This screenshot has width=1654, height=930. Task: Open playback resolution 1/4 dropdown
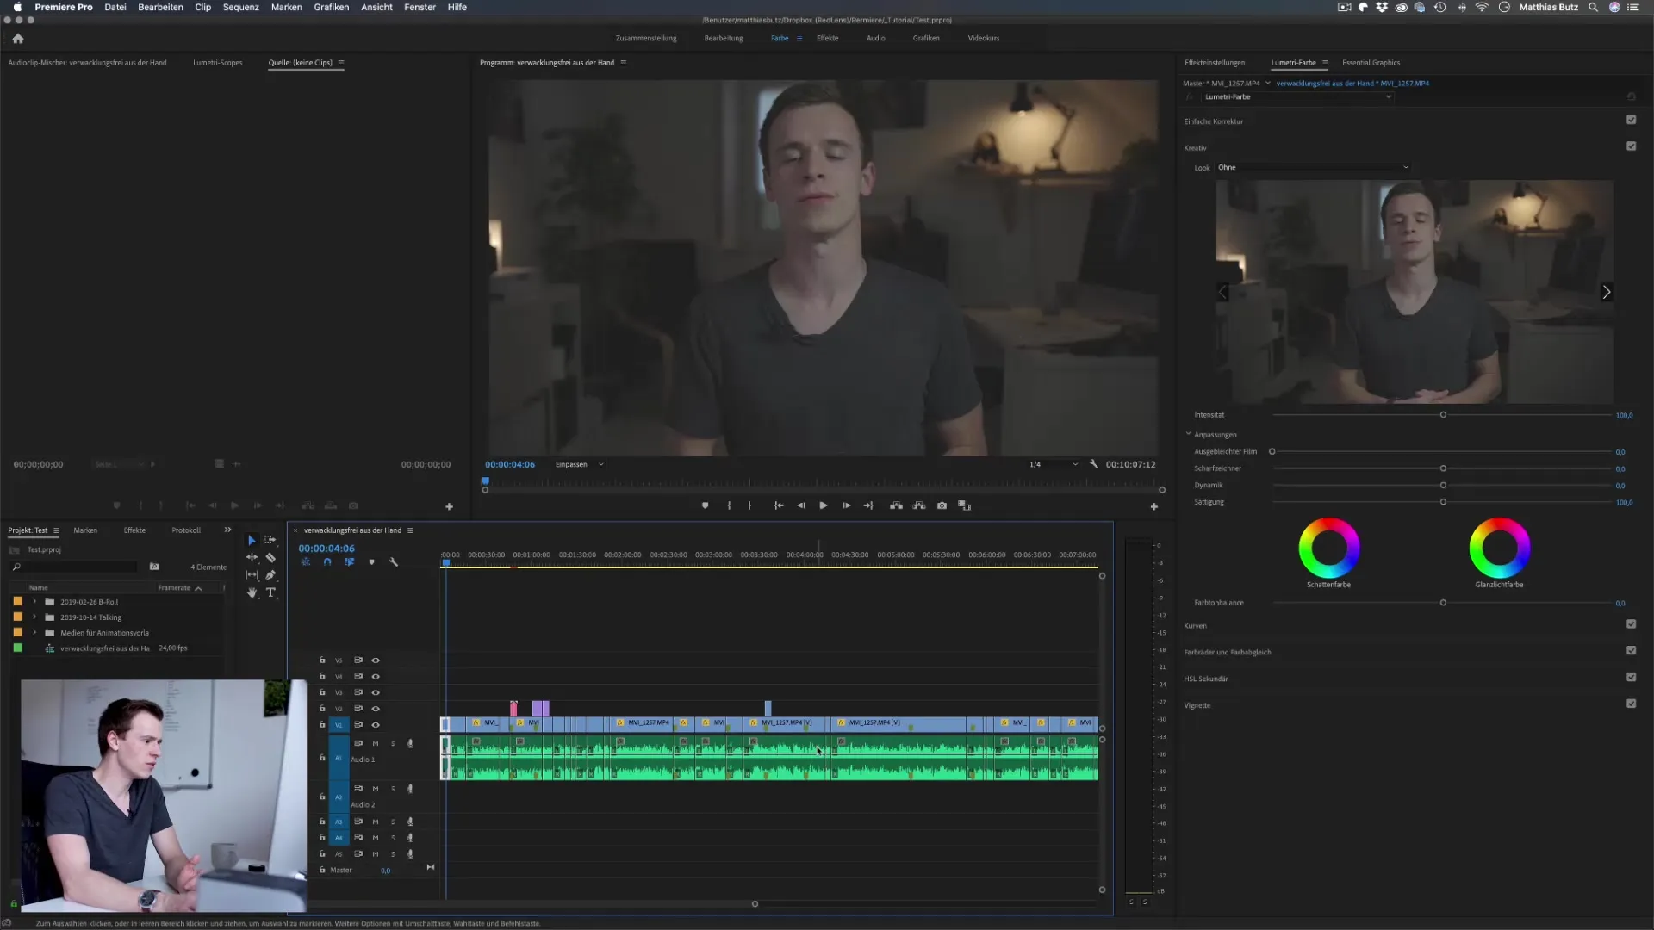[1053, 464]
